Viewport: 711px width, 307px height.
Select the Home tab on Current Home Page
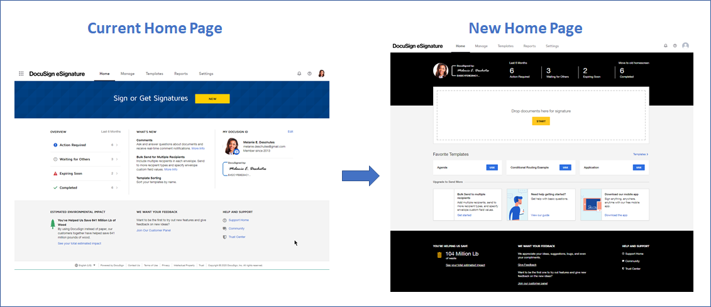tap(105, 74)
